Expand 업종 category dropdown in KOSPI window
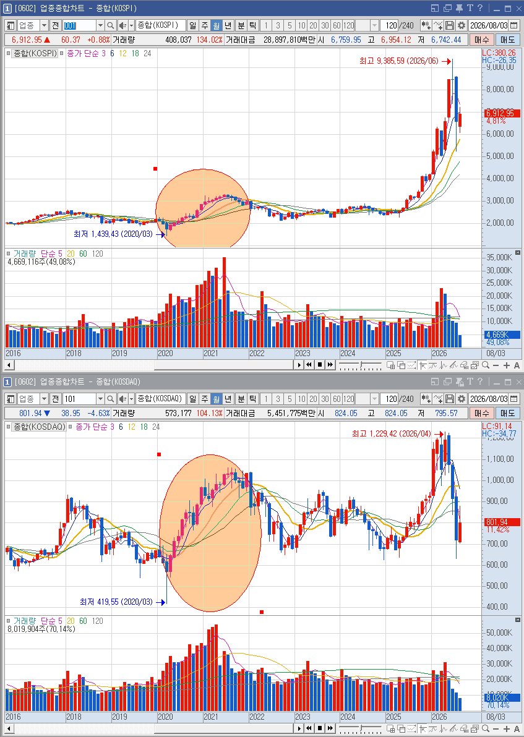Image resolution: width=524 pixels, height=737 pixels. click(44, 25)
